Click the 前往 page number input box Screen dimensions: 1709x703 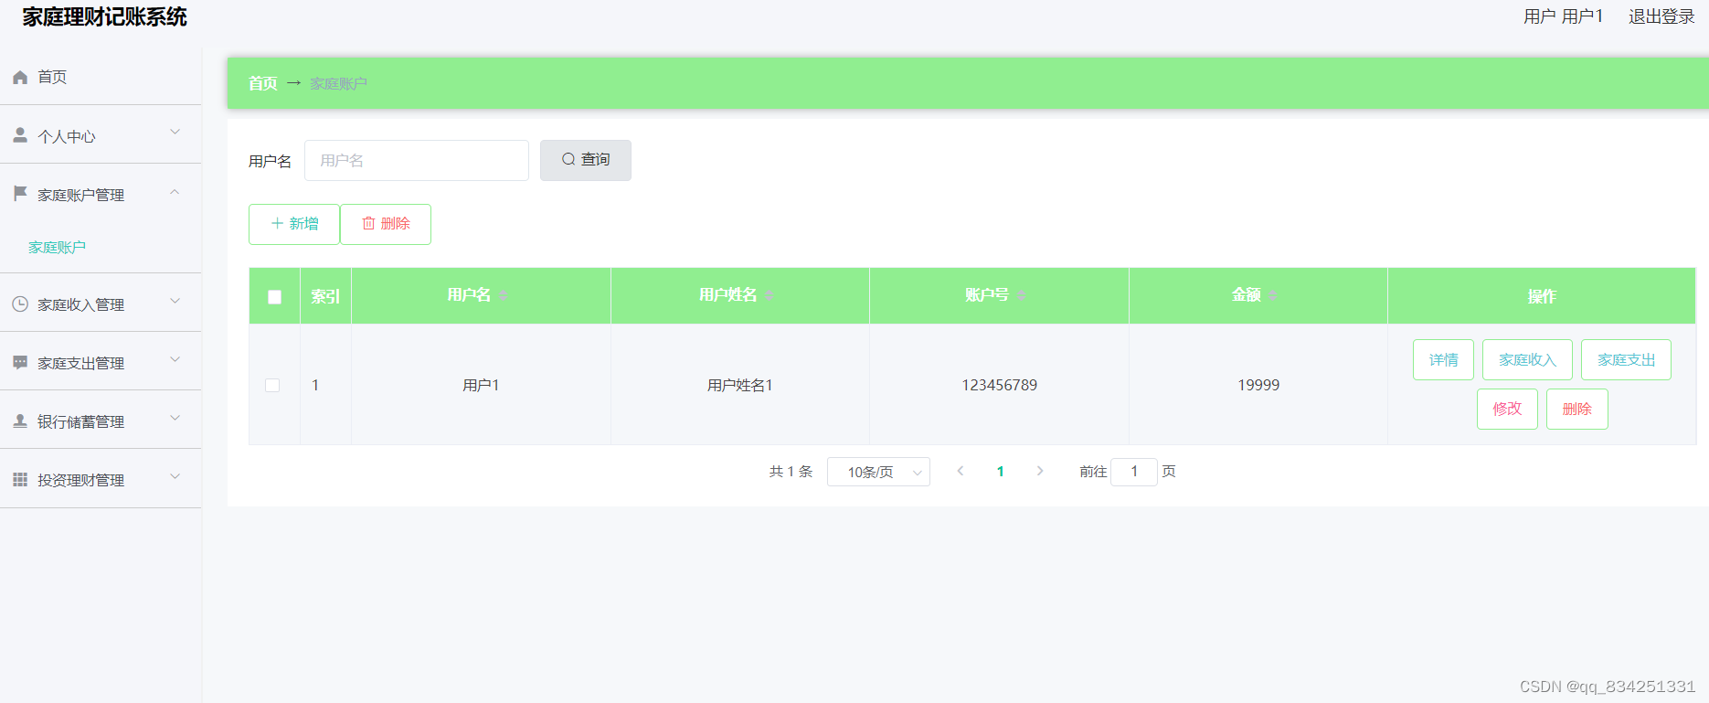[1134, 472]
